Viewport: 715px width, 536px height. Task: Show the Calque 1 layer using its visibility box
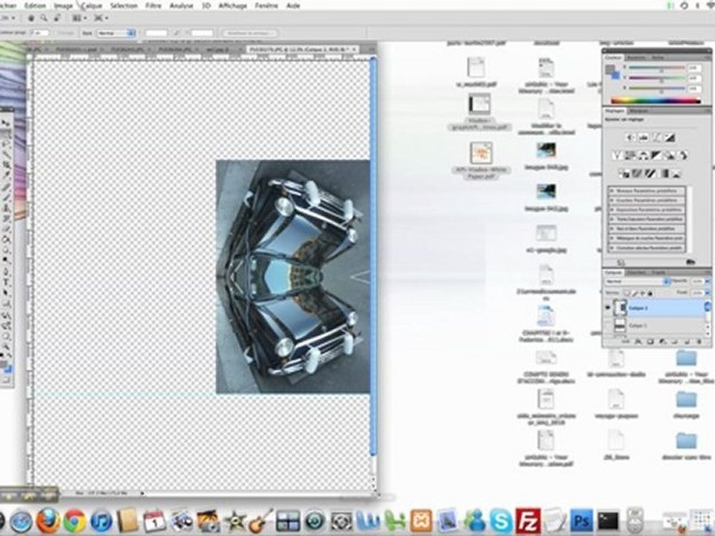pyautogui.click(x=608, y=325)
